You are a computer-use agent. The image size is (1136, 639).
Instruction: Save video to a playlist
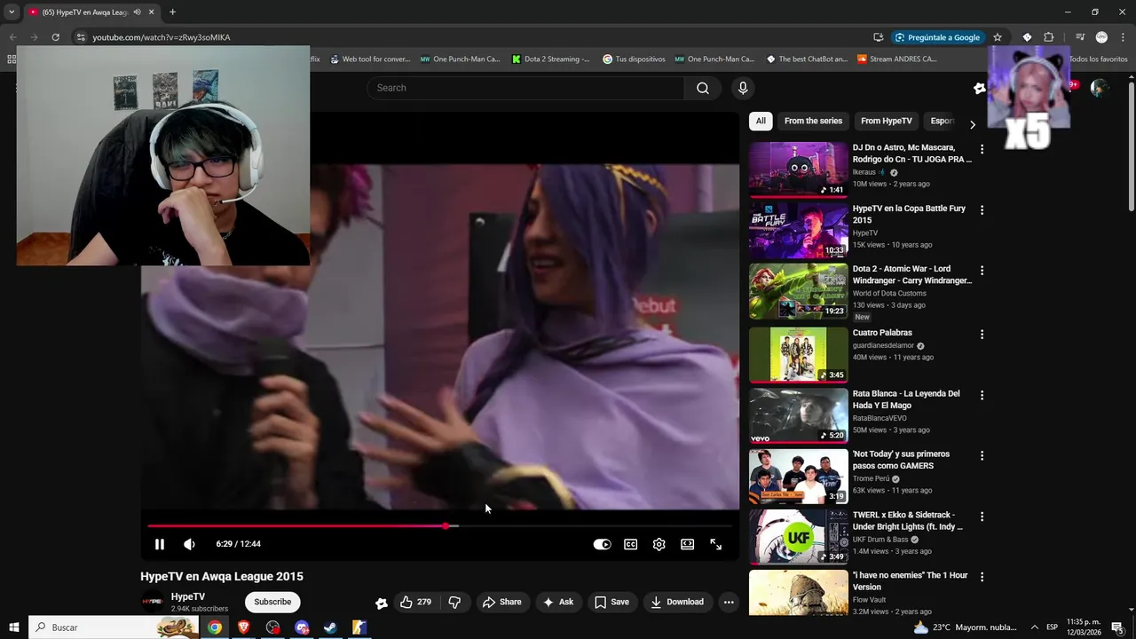tap(611, 602)
